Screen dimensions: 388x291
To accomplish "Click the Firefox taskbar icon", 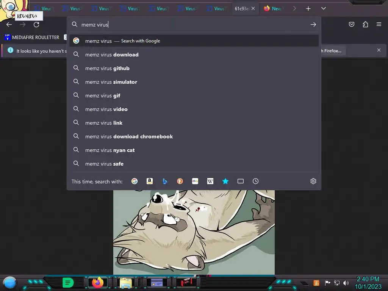I will coord(98,283).
